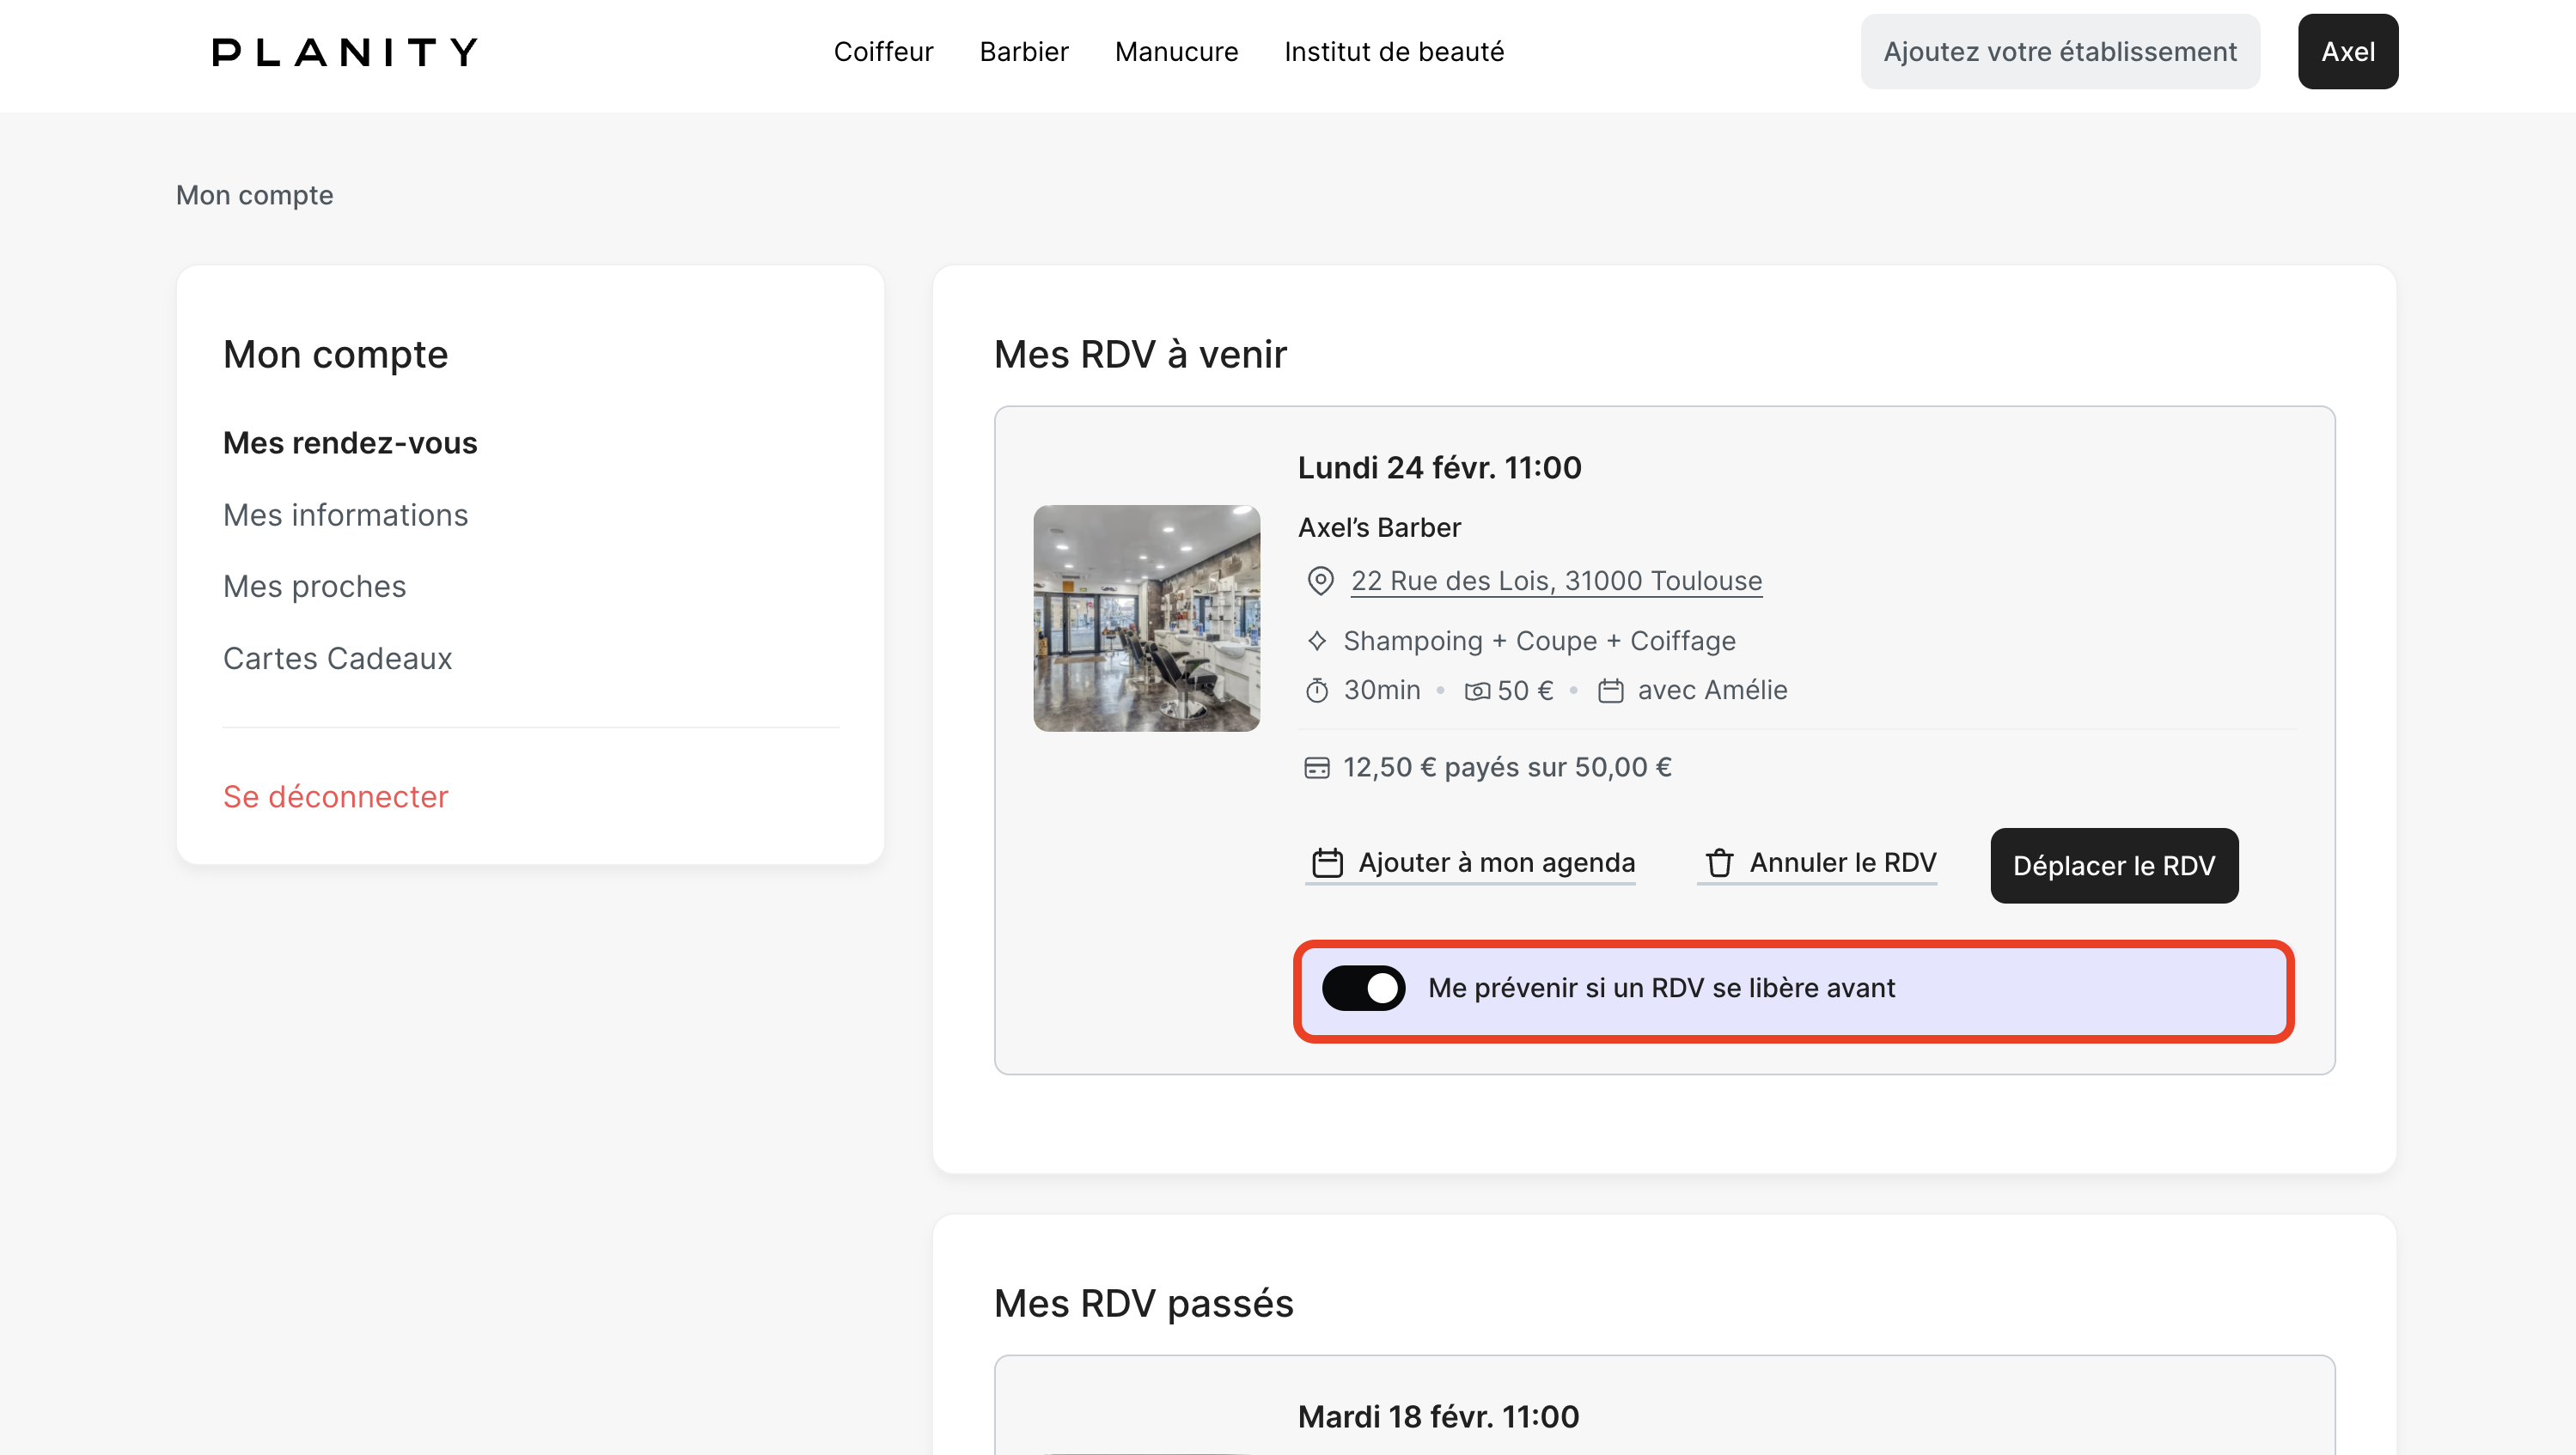The height and width of the screenshot is (1455, 2576).
Task: Click the diamond service icon near Shampoing
Action: point(1317,641)
